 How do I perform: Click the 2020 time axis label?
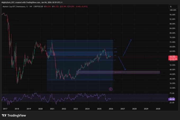pos(40,109)
